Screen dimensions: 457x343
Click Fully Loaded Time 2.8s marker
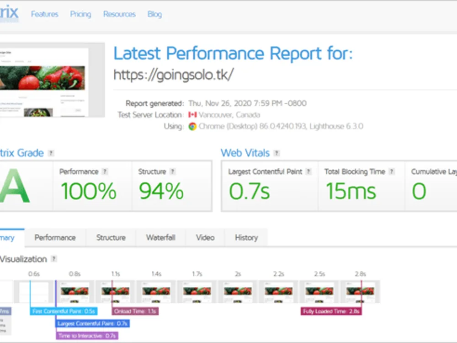coord(331,311)
